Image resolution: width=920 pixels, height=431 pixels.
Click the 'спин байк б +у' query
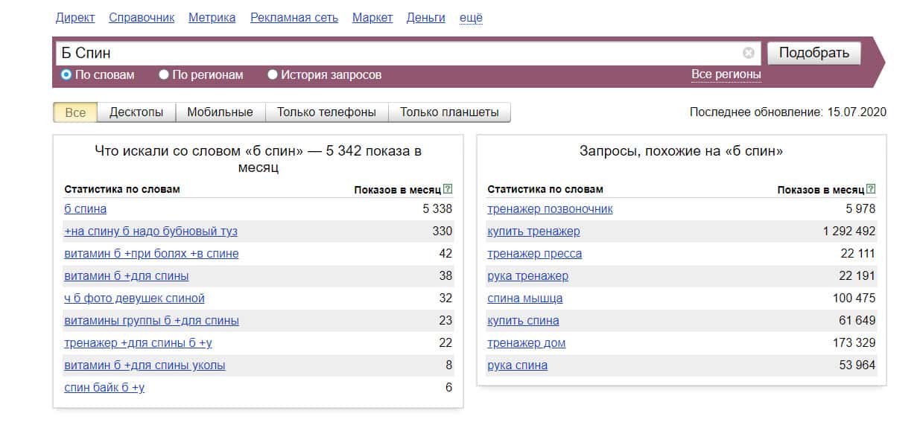click(x=104, y=387)
